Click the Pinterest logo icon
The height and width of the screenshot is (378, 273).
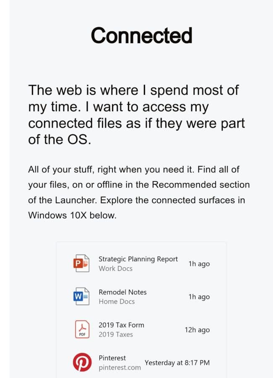tap(82, 362)
